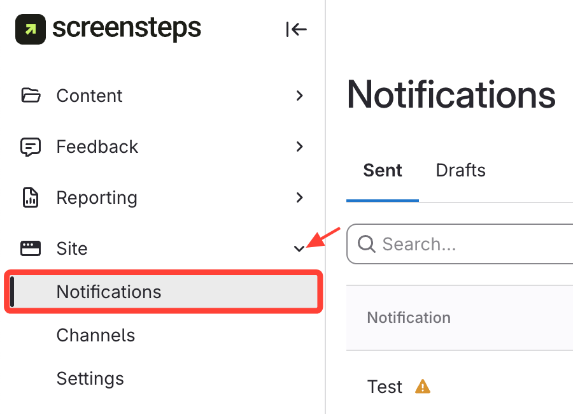Open Settings under Site
The width and height of the screenshot is (573, 414).
pyautogui.click(x=90, y=378)
